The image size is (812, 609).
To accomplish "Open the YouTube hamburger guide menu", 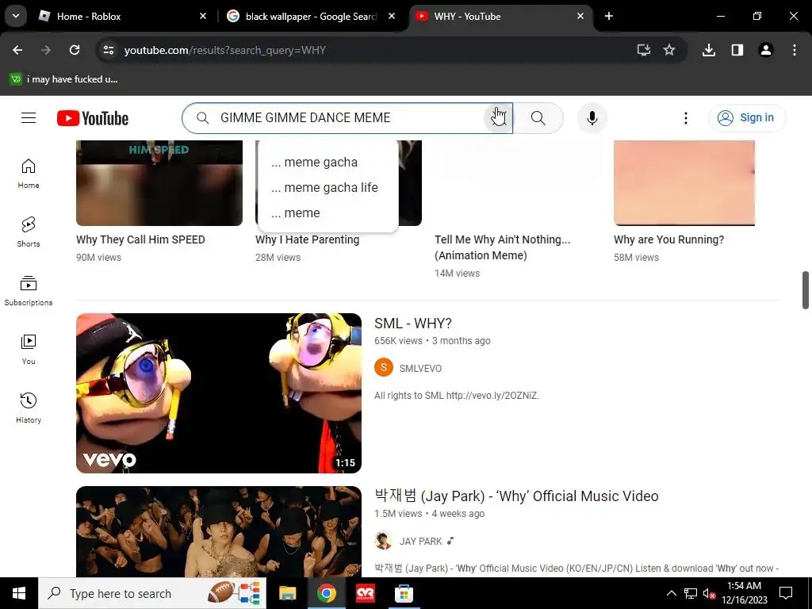I will [x=29, y=118].
